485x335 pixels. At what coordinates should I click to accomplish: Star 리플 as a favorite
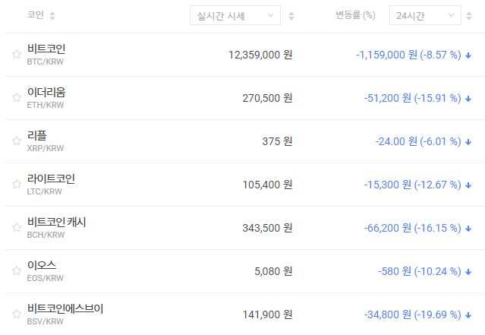pyautogui.click(x=16, y=141)
